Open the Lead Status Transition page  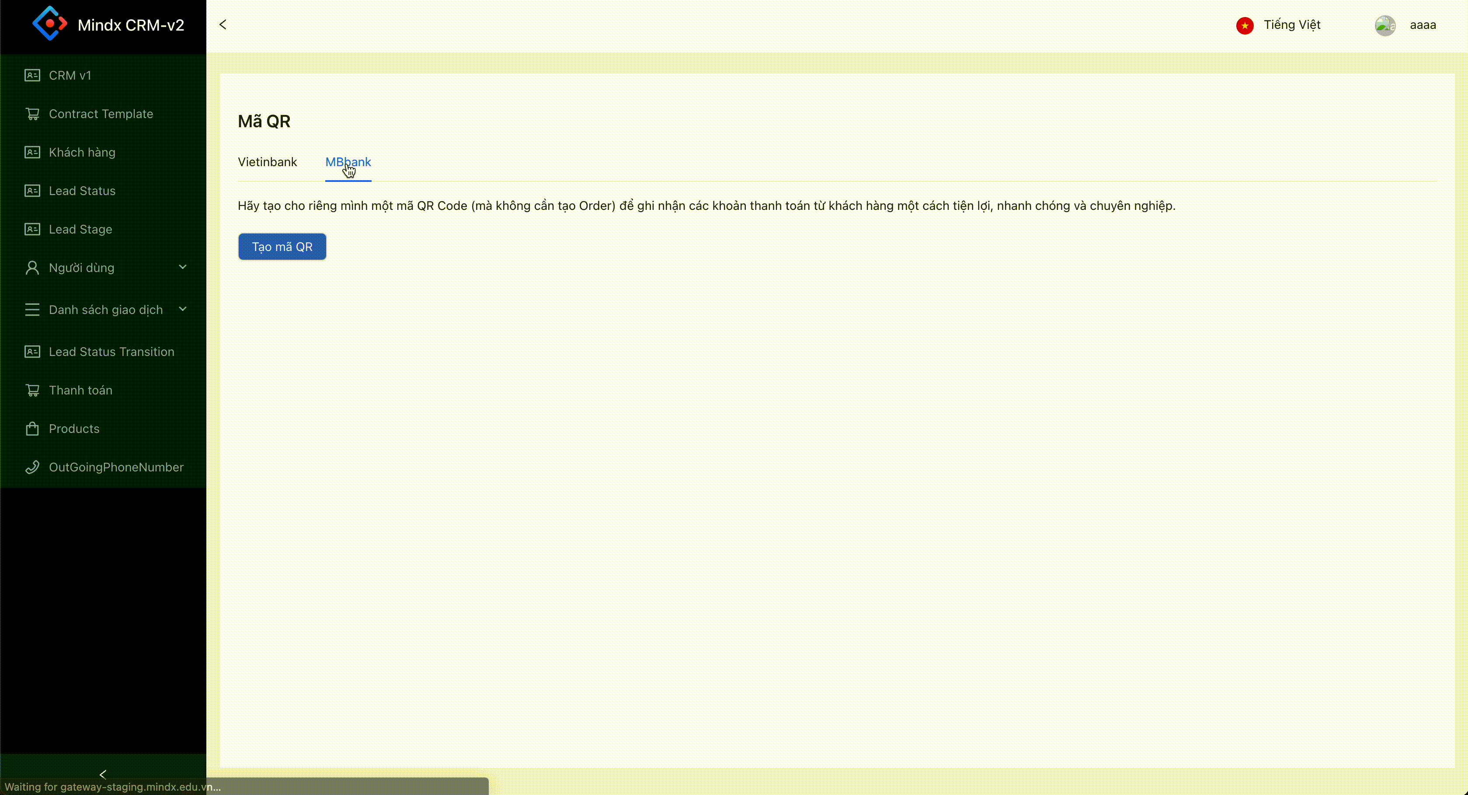tap(111, 352)
